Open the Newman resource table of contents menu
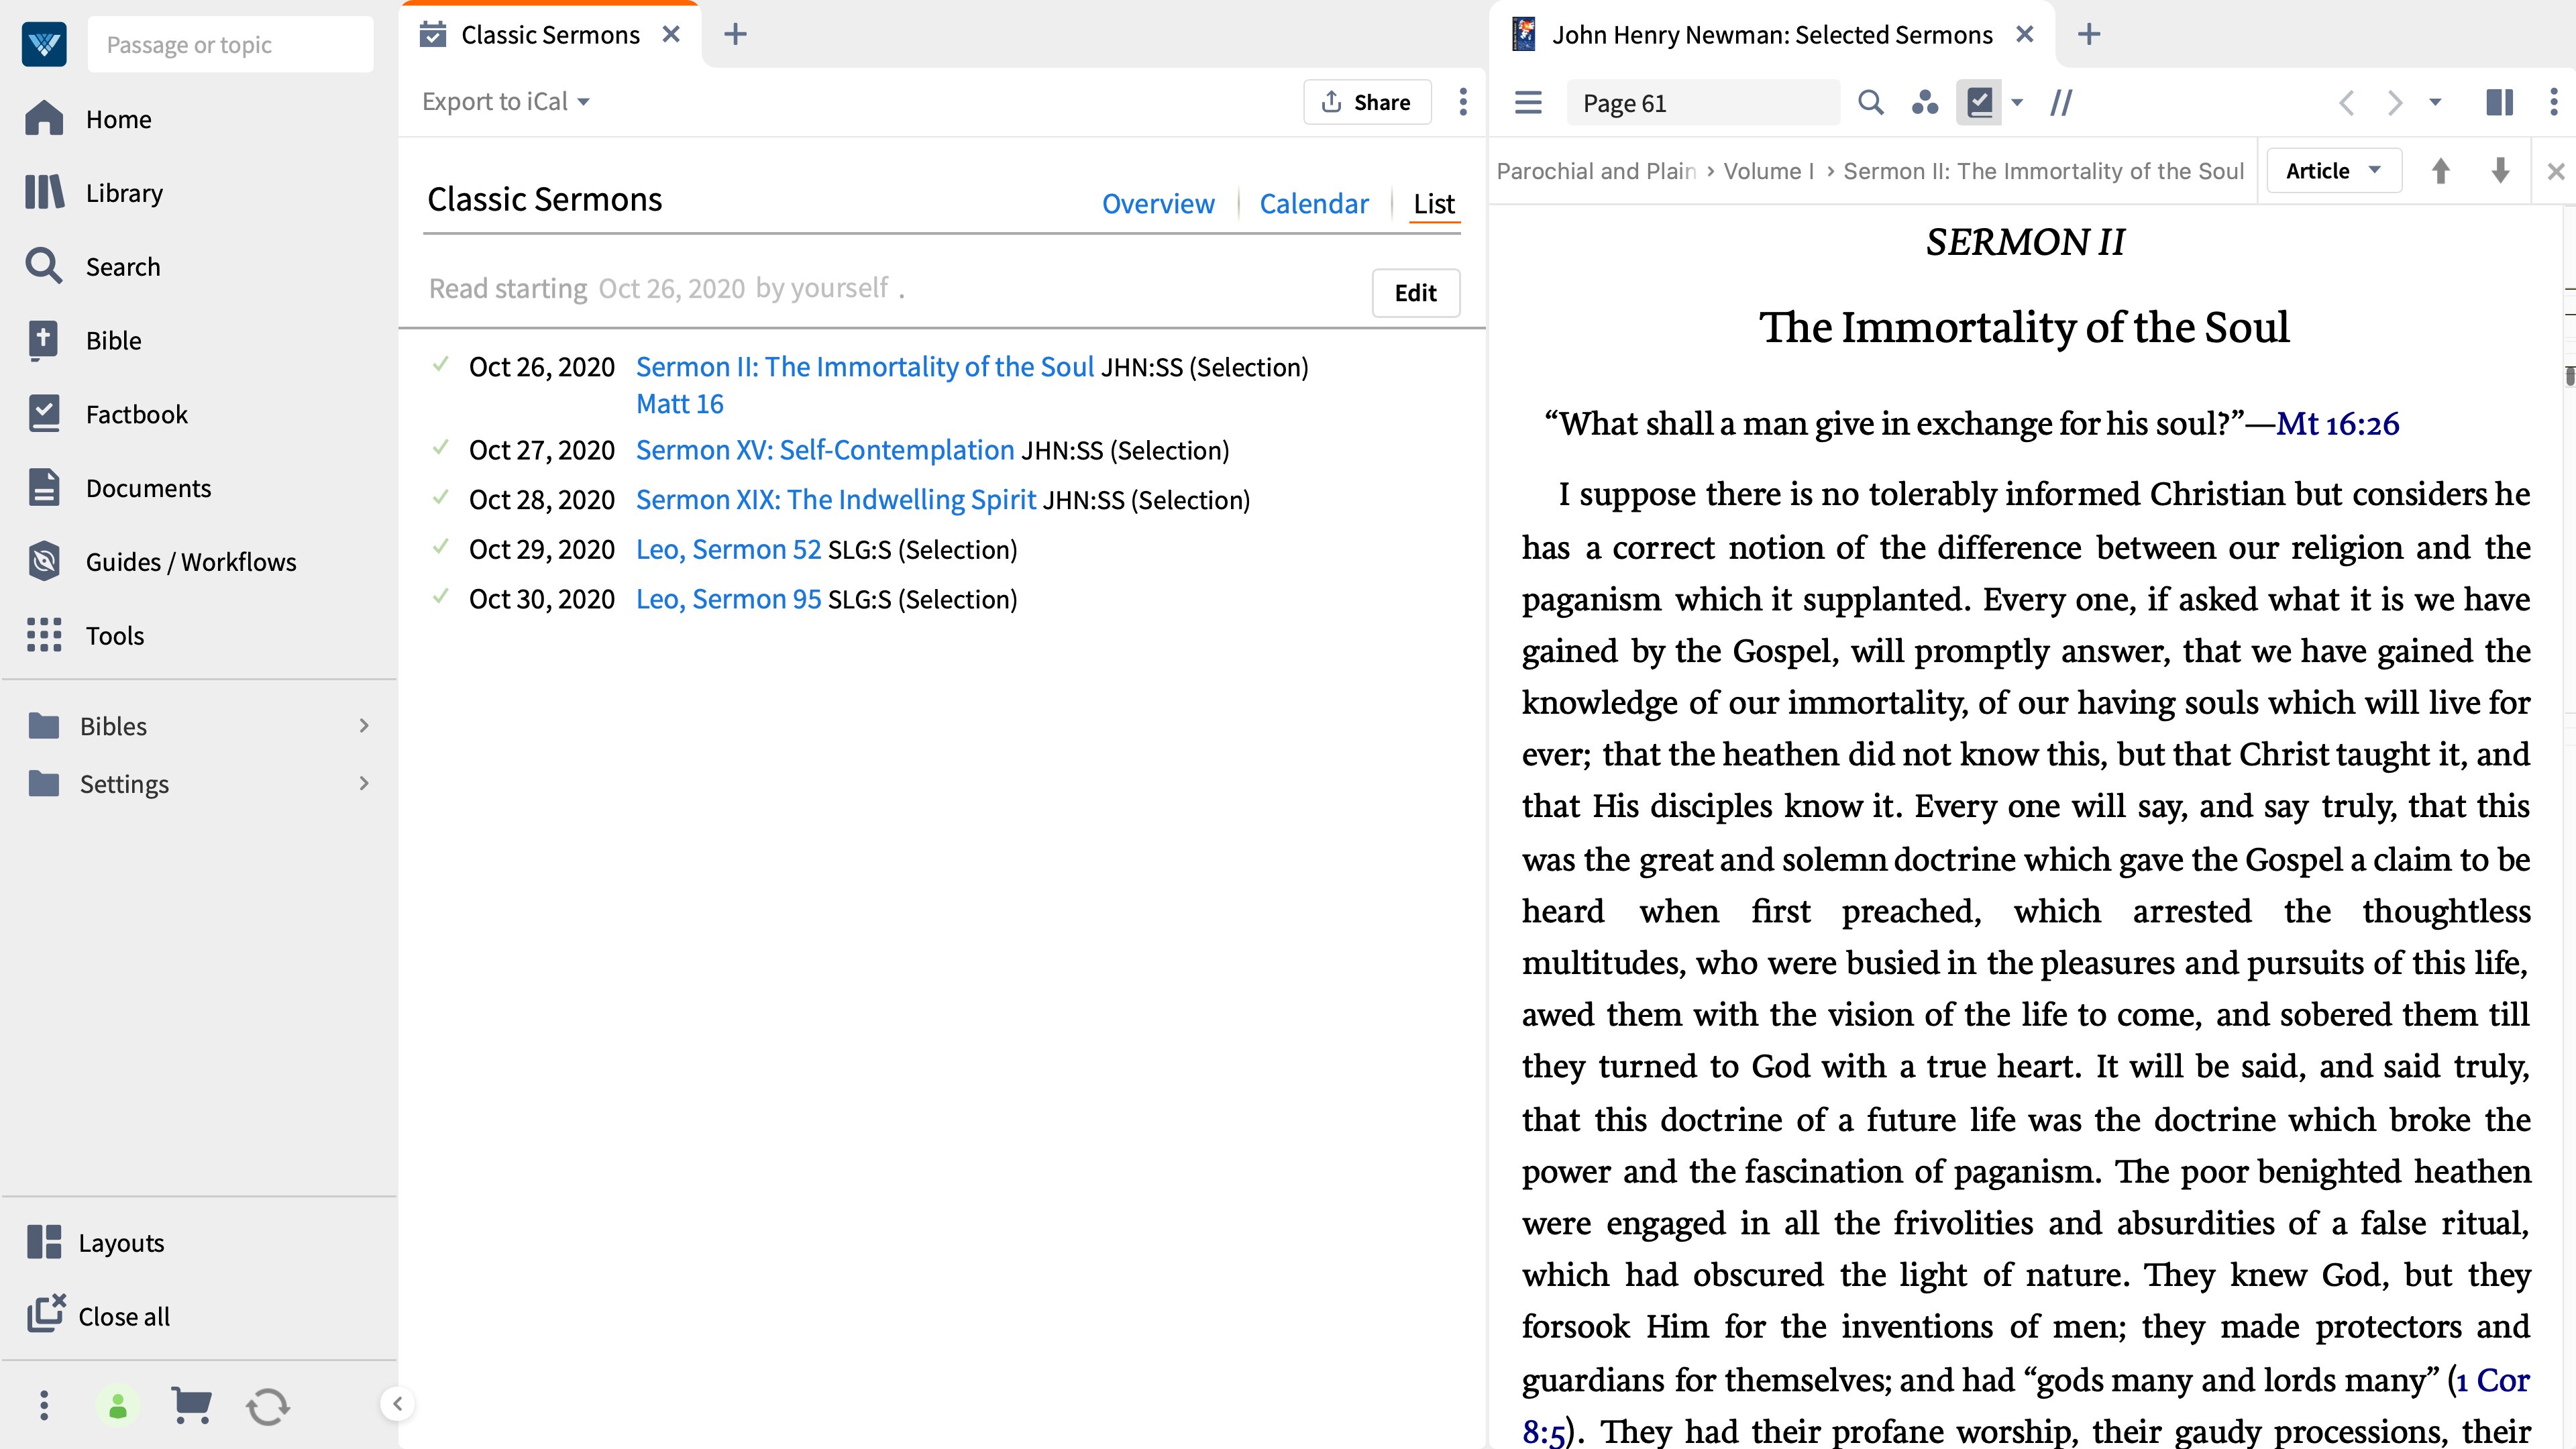Viewport: 2576px width, 1449px height. coord(1527,102)
